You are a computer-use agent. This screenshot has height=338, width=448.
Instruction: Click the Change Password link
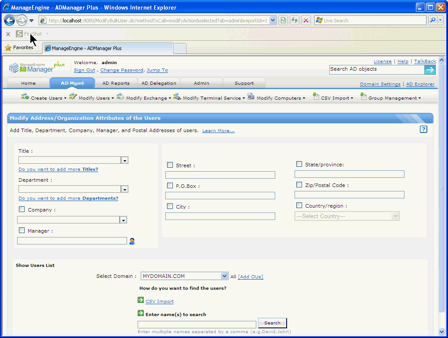click(122, 70)
